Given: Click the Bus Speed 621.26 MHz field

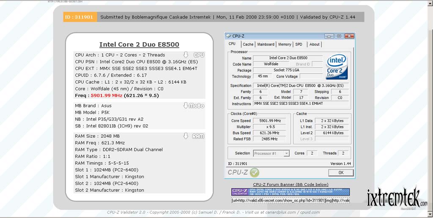Looking at the screenshot, I should 270,133.
